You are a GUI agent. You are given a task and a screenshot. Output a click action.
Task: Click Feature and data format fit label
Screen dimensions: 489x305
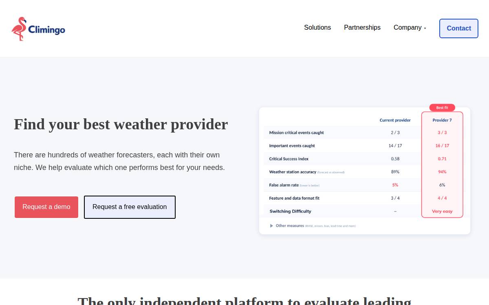click(294, 198)
